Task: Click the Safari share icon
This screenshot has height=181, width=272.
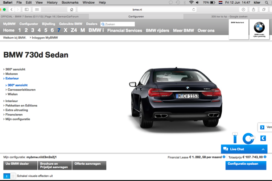Action: click(x=254, y=9)
